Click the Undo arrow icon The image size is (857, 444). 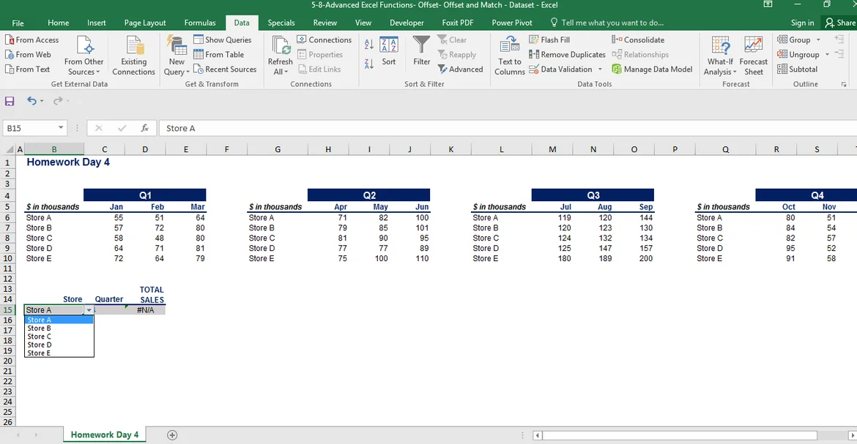click(31, 101)
